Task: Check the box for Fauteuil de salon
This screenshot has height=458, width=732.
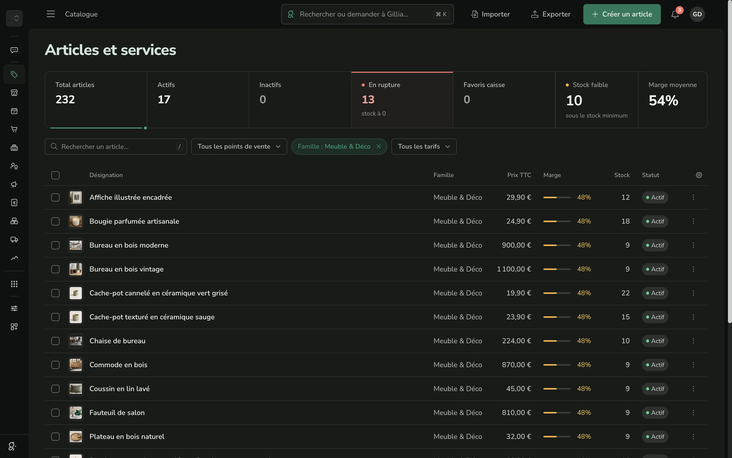Action: point(55,413)
